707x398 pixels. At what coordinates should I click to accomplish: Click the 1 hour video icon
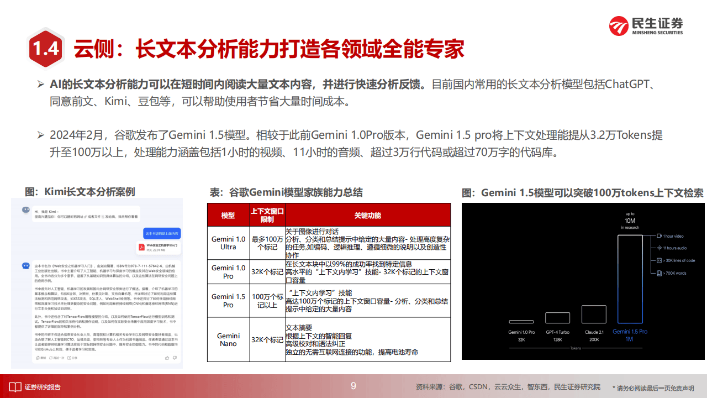(x=659, y=236)
